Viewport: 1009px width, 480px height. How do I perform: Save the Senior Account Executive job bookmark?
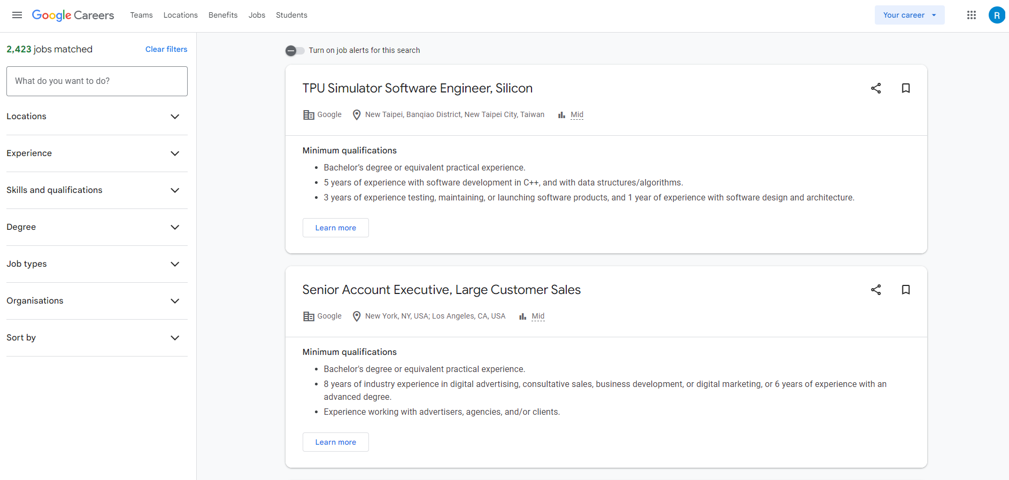coord(906,290)
